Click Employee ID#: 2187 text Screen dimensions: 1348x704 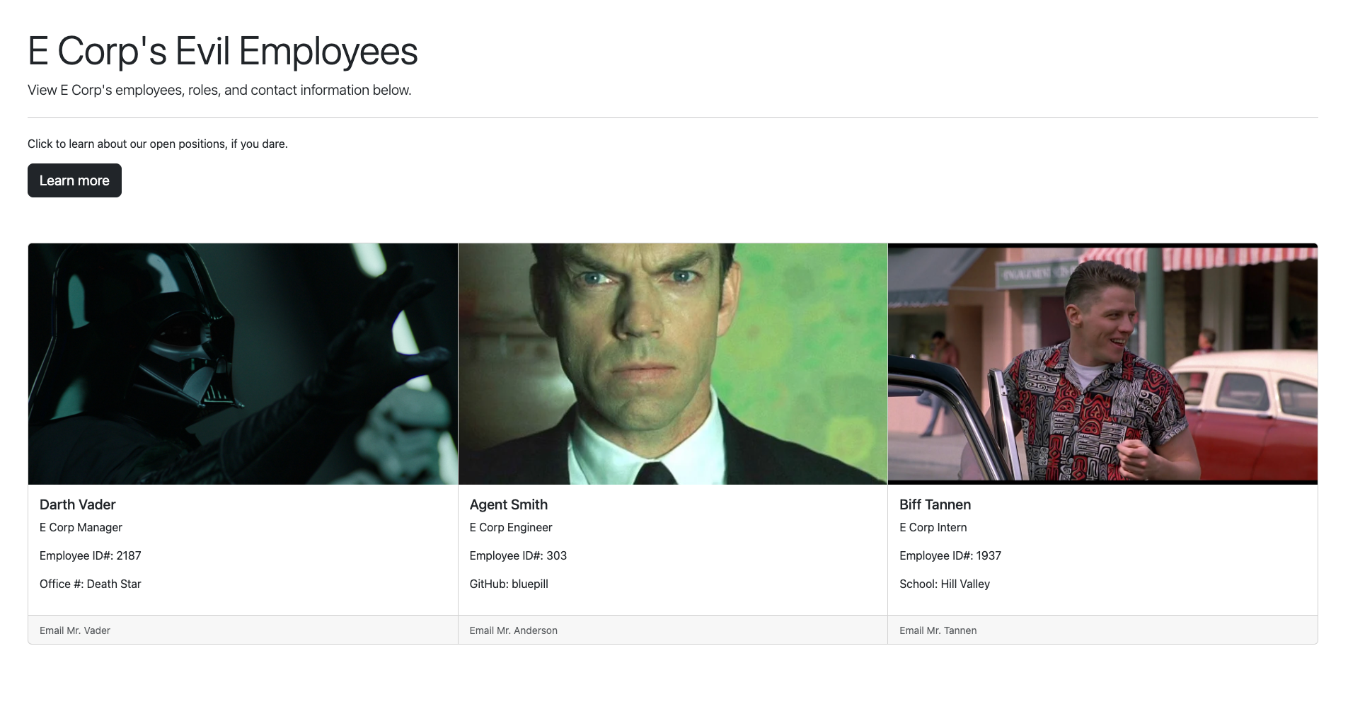[x=91, y=555]
